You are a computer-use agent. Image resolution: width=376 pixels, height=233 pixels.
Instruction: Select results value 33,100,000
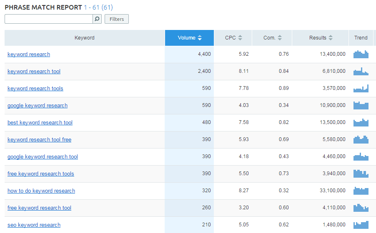click(x=333, y=191)
